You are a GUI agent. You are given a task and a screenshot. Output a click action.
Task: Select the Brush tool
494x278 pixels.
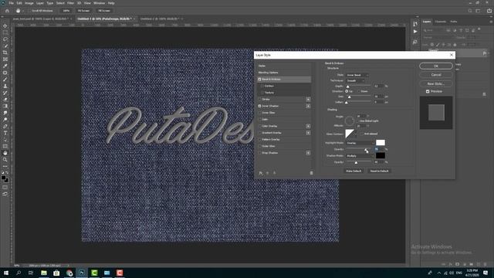coord(5,80)
